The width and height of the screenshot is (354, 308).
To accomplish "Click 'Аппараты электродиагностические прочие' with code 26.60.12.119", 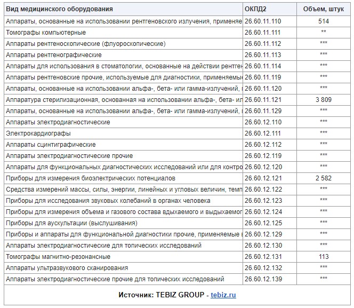I will click(x=123, y=156).
